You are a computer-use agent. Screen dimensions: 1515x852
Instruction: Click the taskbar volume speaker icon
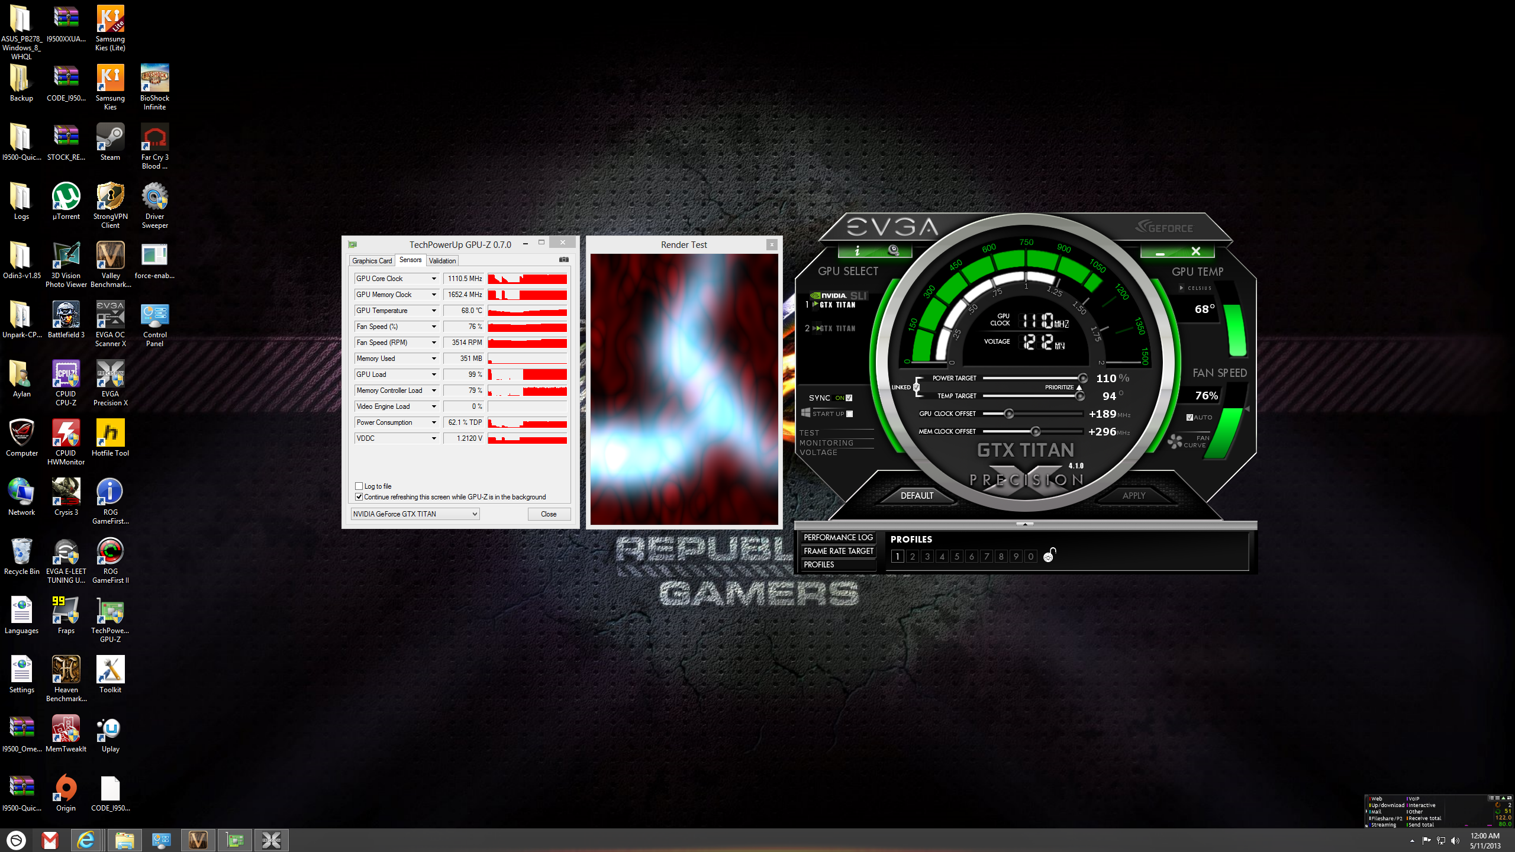[1456, 841]
